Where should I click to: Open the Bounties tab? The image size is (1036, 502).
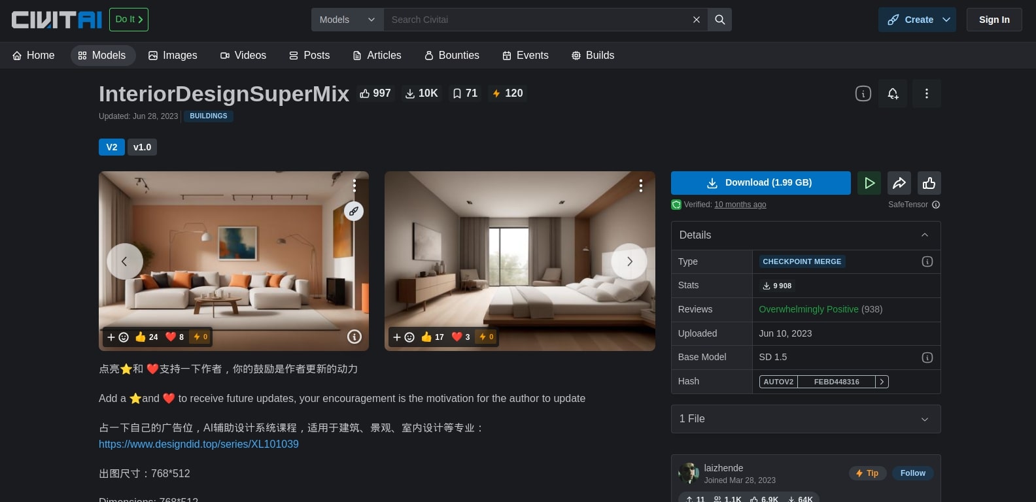tap(451, 56)
